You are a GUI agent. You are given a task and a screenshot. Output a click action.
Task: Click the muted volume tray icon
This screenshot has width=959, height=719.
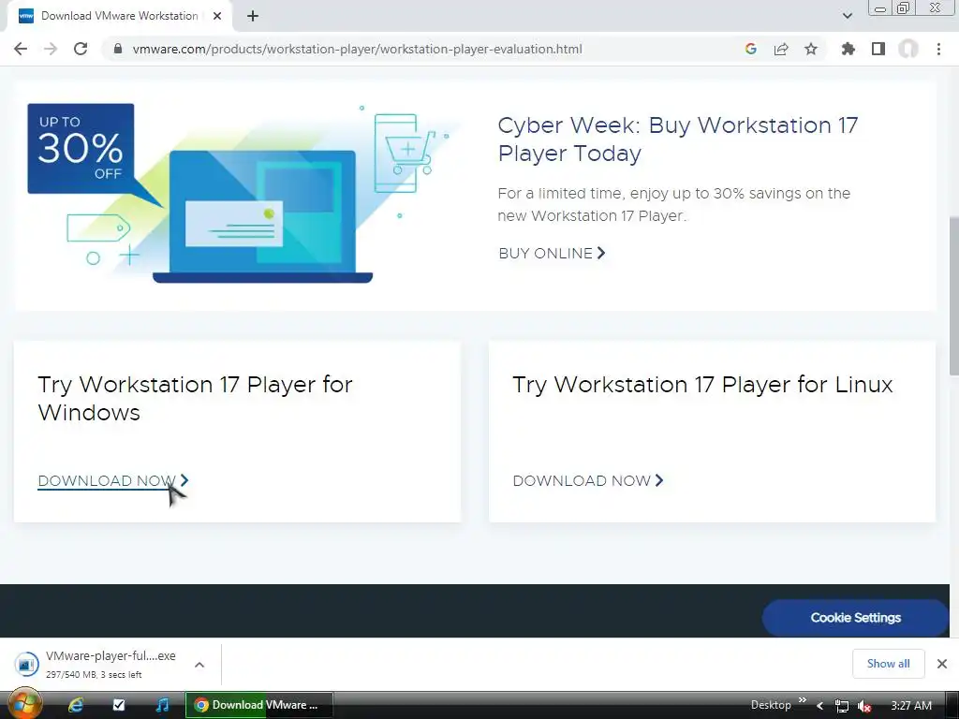click(x=864, y=706)
